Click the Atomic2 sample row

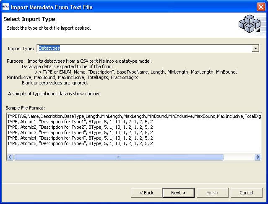point(80,127)
